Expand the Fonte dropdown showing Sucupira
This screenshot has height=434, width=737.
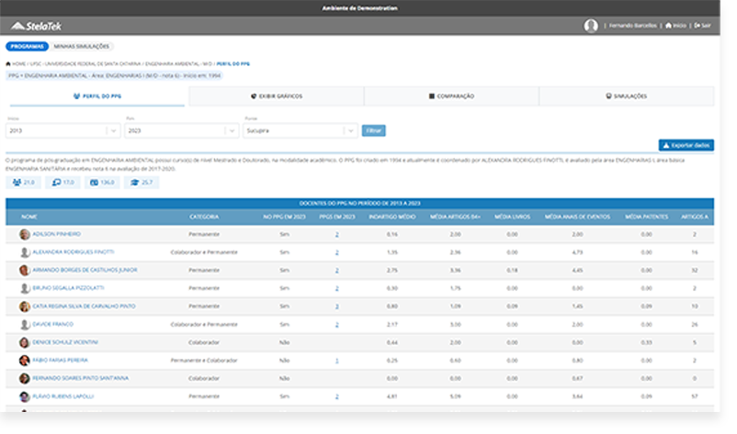tap(300, 131)
